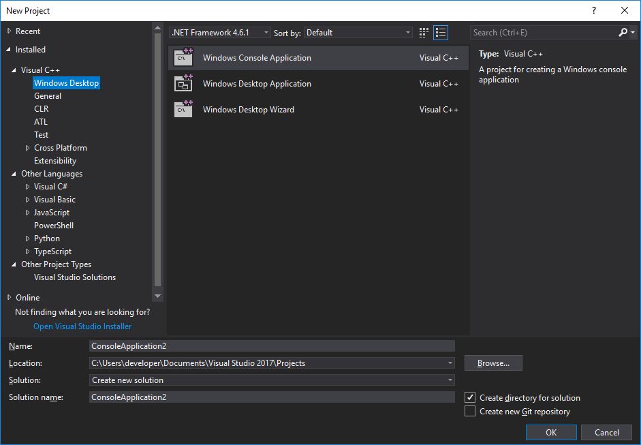Open the Sort by Default dropdown
Viewport: 641px width, 445px height.
407,32
